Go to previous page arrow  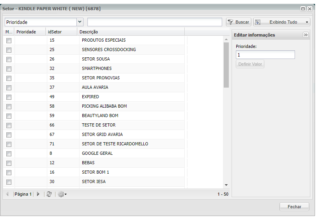(7, 194)
